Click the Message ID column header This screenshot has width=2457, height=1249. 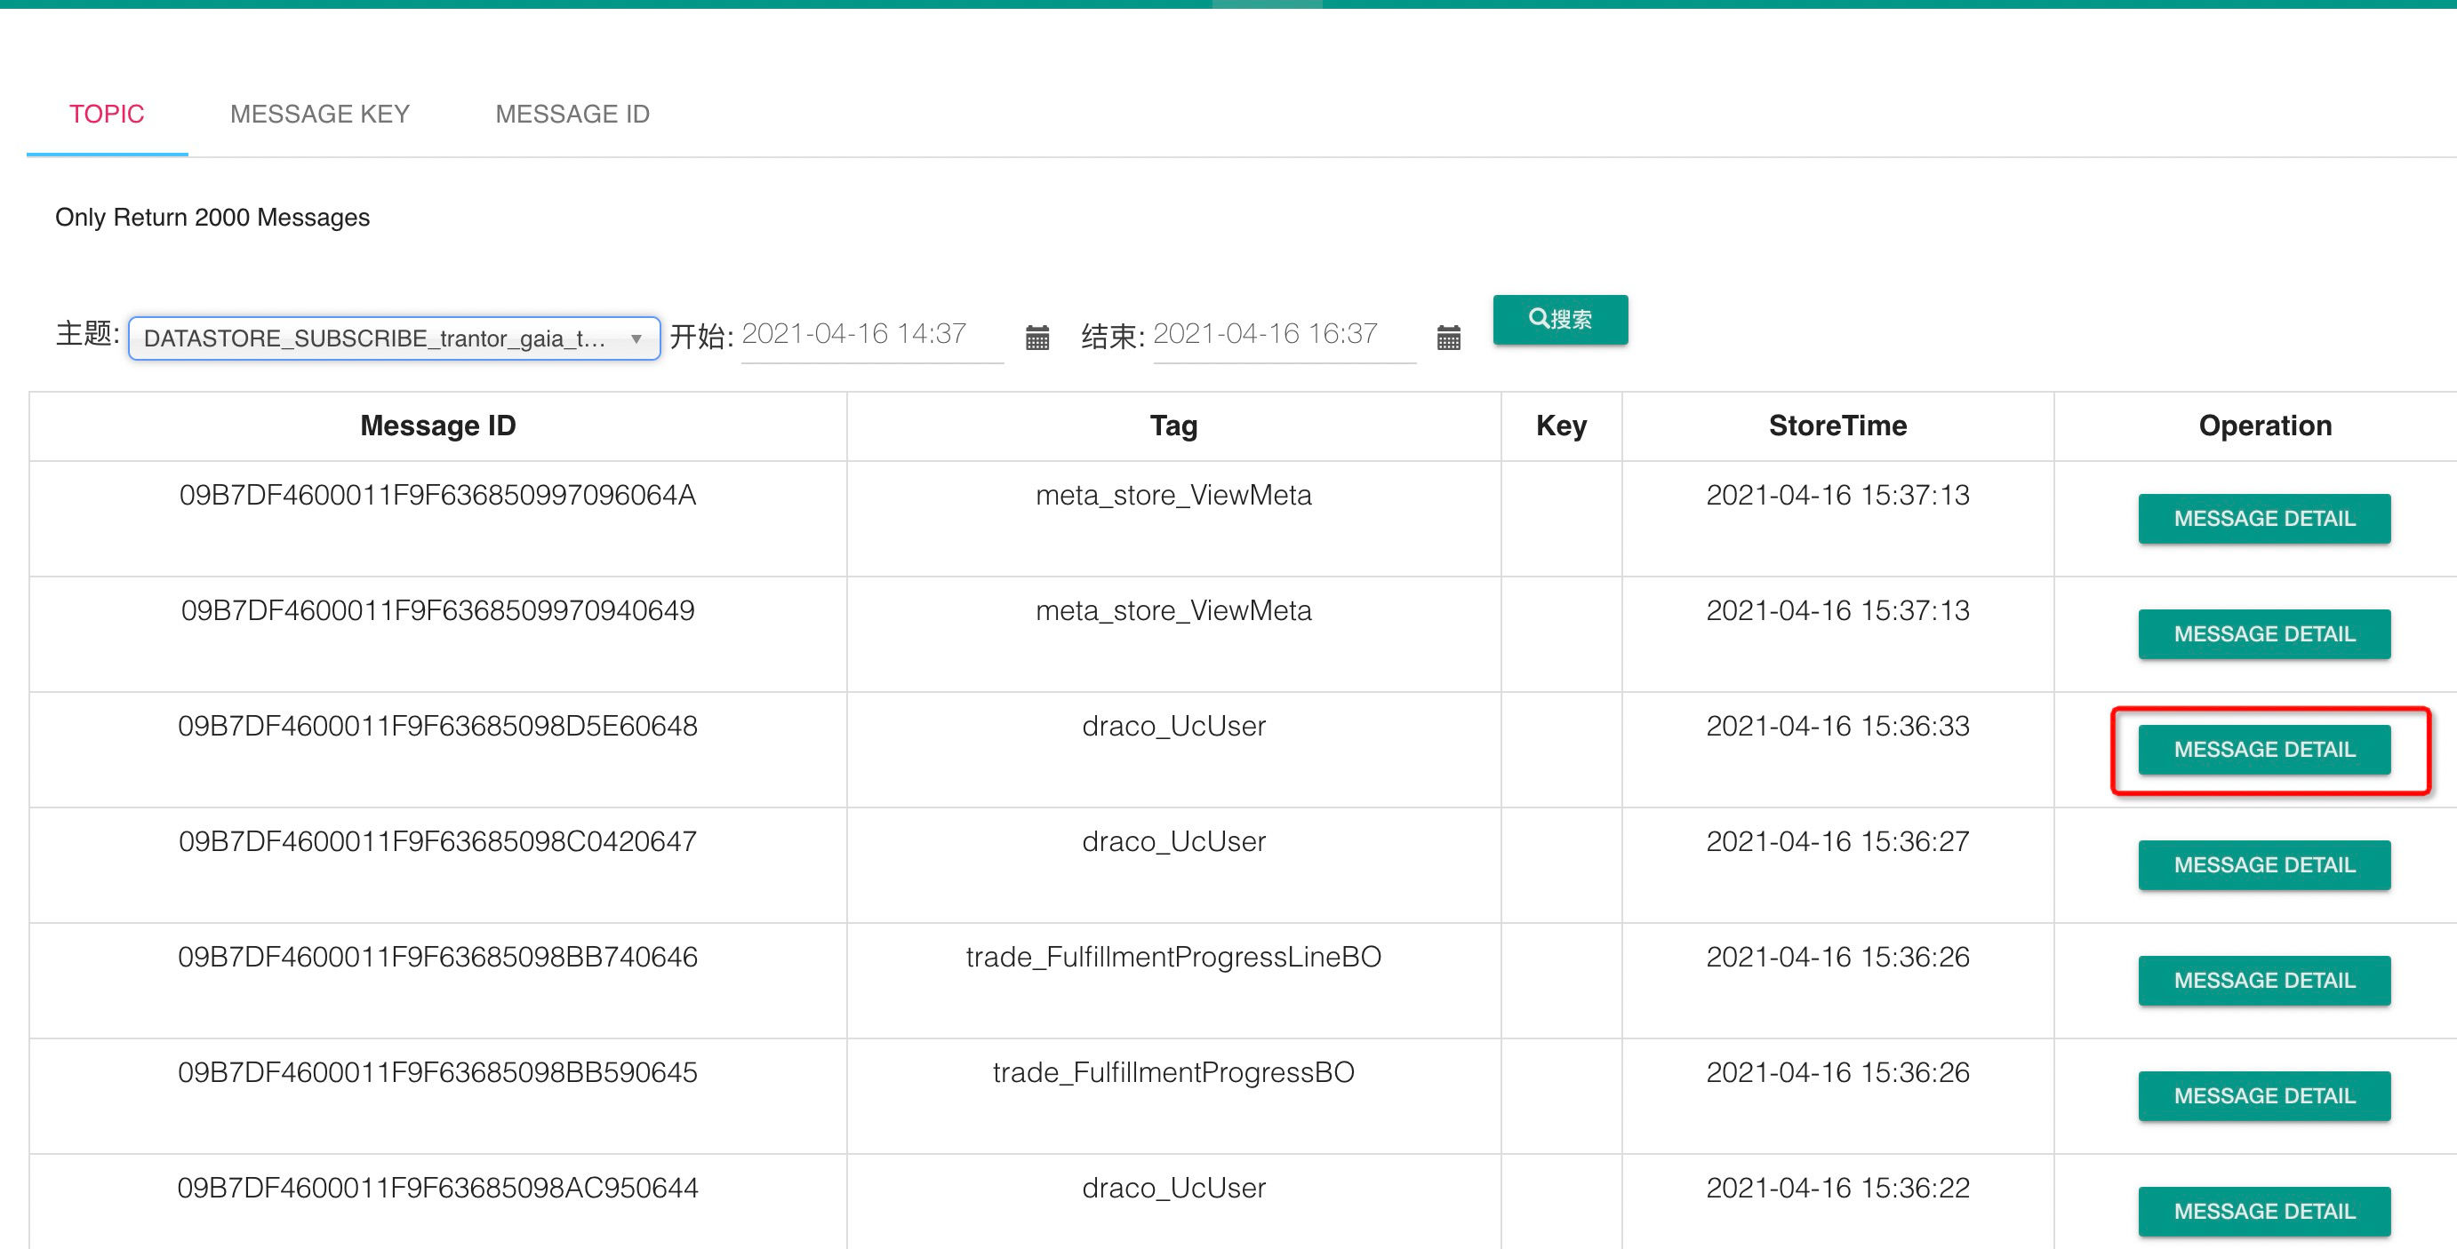[437, 426]
